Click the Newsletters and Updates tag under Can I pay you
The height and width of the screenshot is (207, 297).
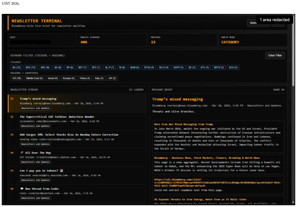pyautogui.click(x=35, y=180)
